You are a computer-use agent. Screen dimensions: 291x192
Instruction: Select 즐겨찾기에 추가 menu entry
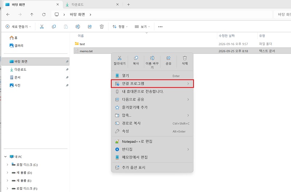tap(152, 107)
